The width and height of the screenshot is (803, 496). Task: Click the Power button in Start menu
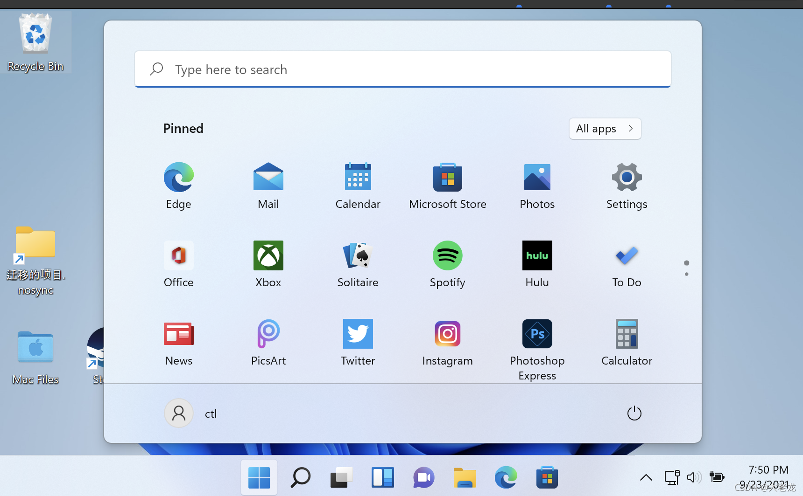pos(634,413)
